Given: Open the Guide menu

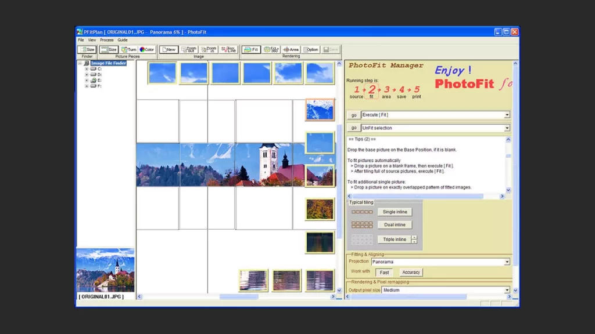Looking at the screenshot, I should click(122, 40).
